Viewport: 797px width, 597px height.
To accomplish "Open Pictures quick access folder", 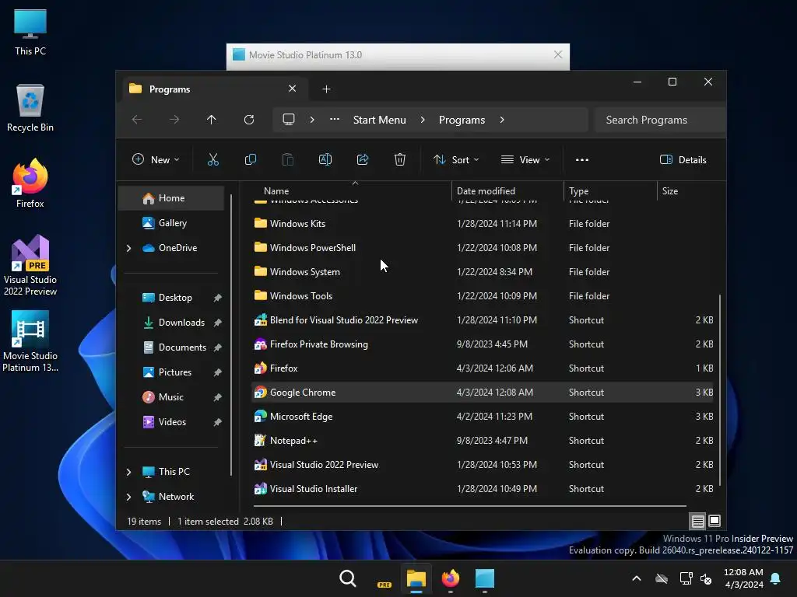I will pyautogui.click(x=173, y=372).
